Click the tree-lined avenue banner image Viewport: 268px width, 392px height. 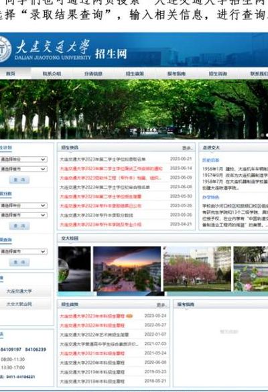[134, 109]
